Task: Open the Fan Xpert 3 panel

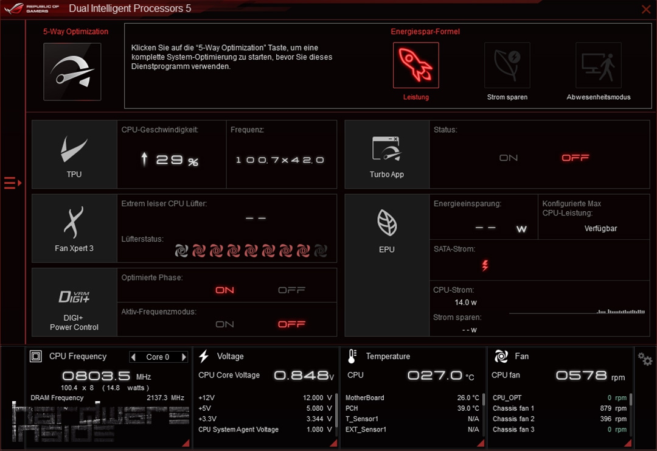Action: tap(74, 228)
